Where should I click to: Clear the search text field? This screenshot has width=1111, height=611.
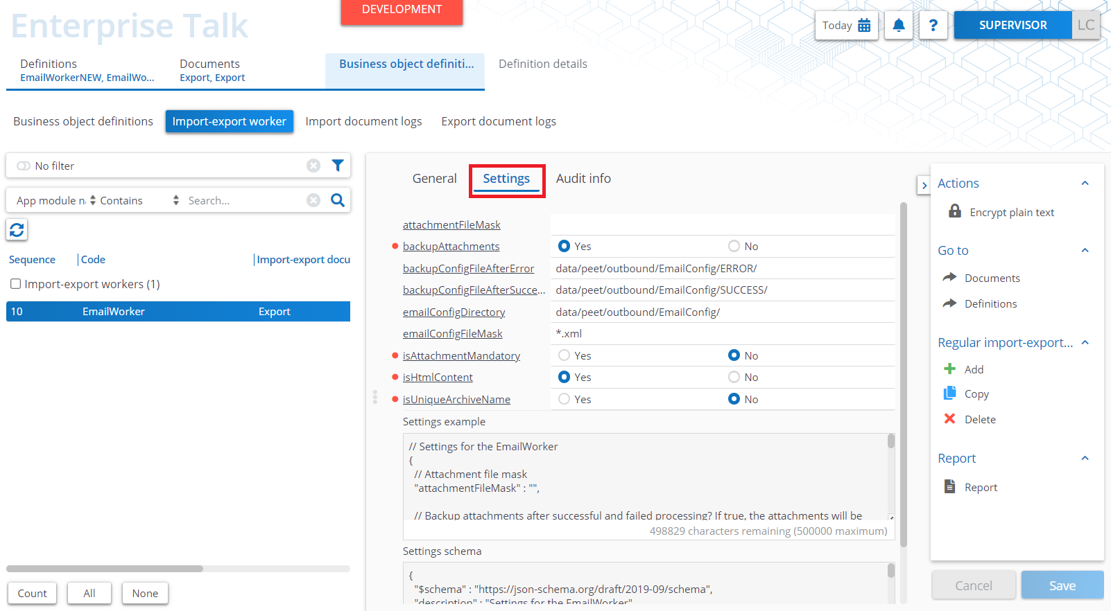point(313,200)
